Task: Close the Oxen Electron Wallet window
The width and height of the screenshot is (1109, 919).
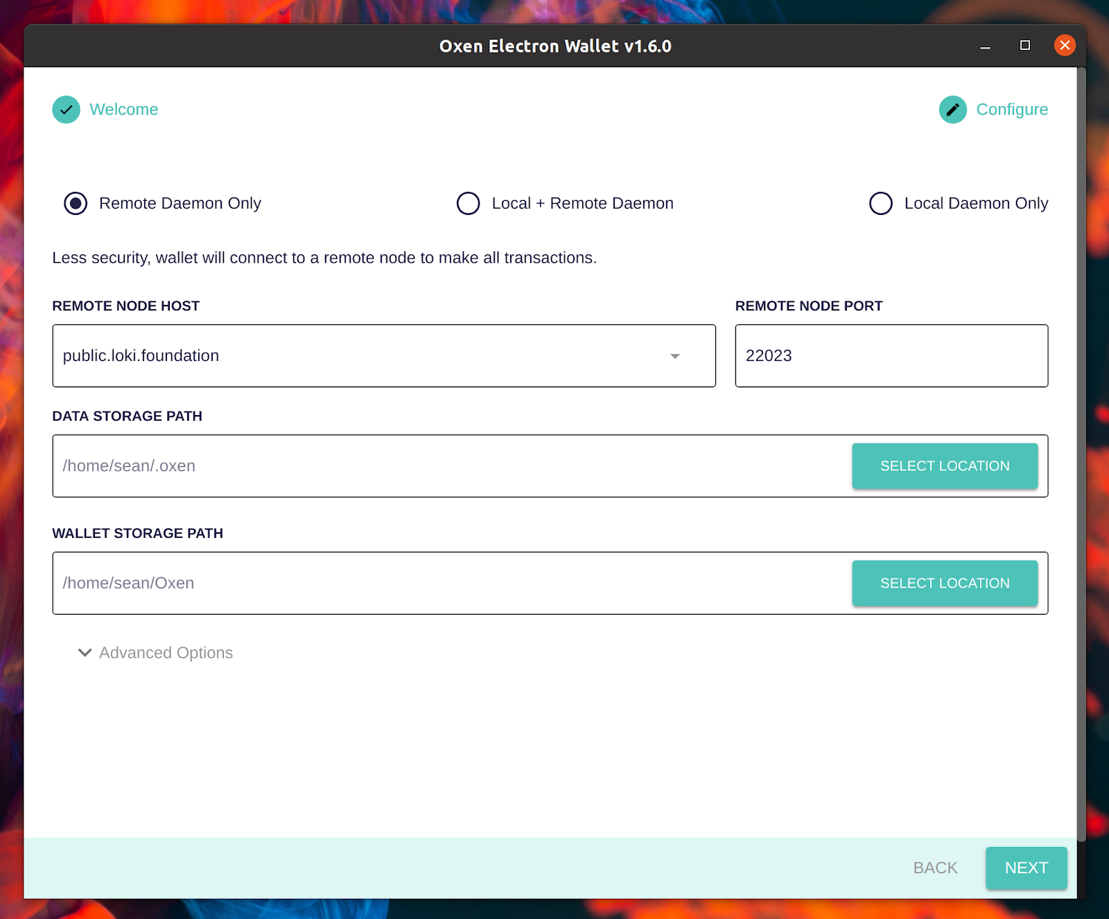Action: (1065, 46)
